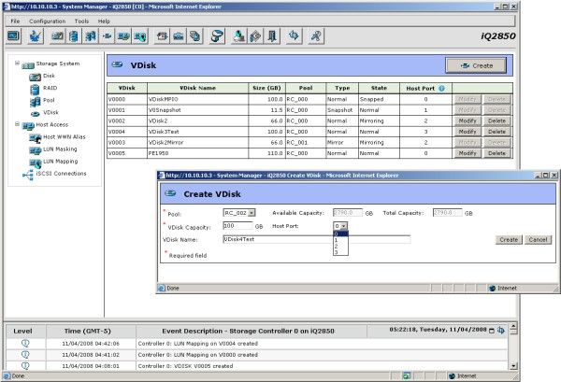Open the Configuration menu

point(48,21)
